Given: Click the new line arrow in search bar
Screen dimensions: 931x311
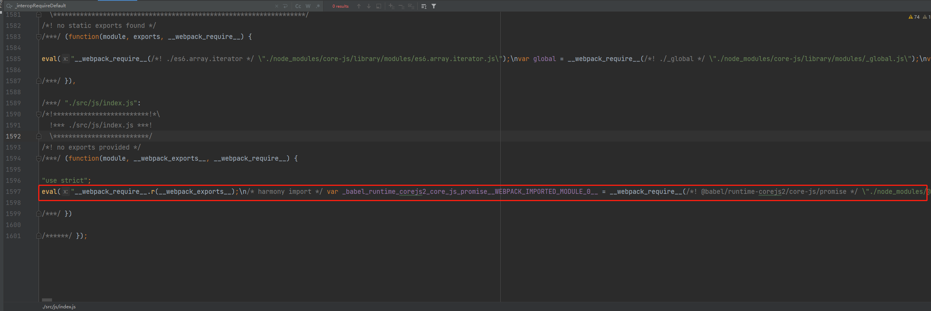Looking at the screenshot, I should tap(285, 6).
